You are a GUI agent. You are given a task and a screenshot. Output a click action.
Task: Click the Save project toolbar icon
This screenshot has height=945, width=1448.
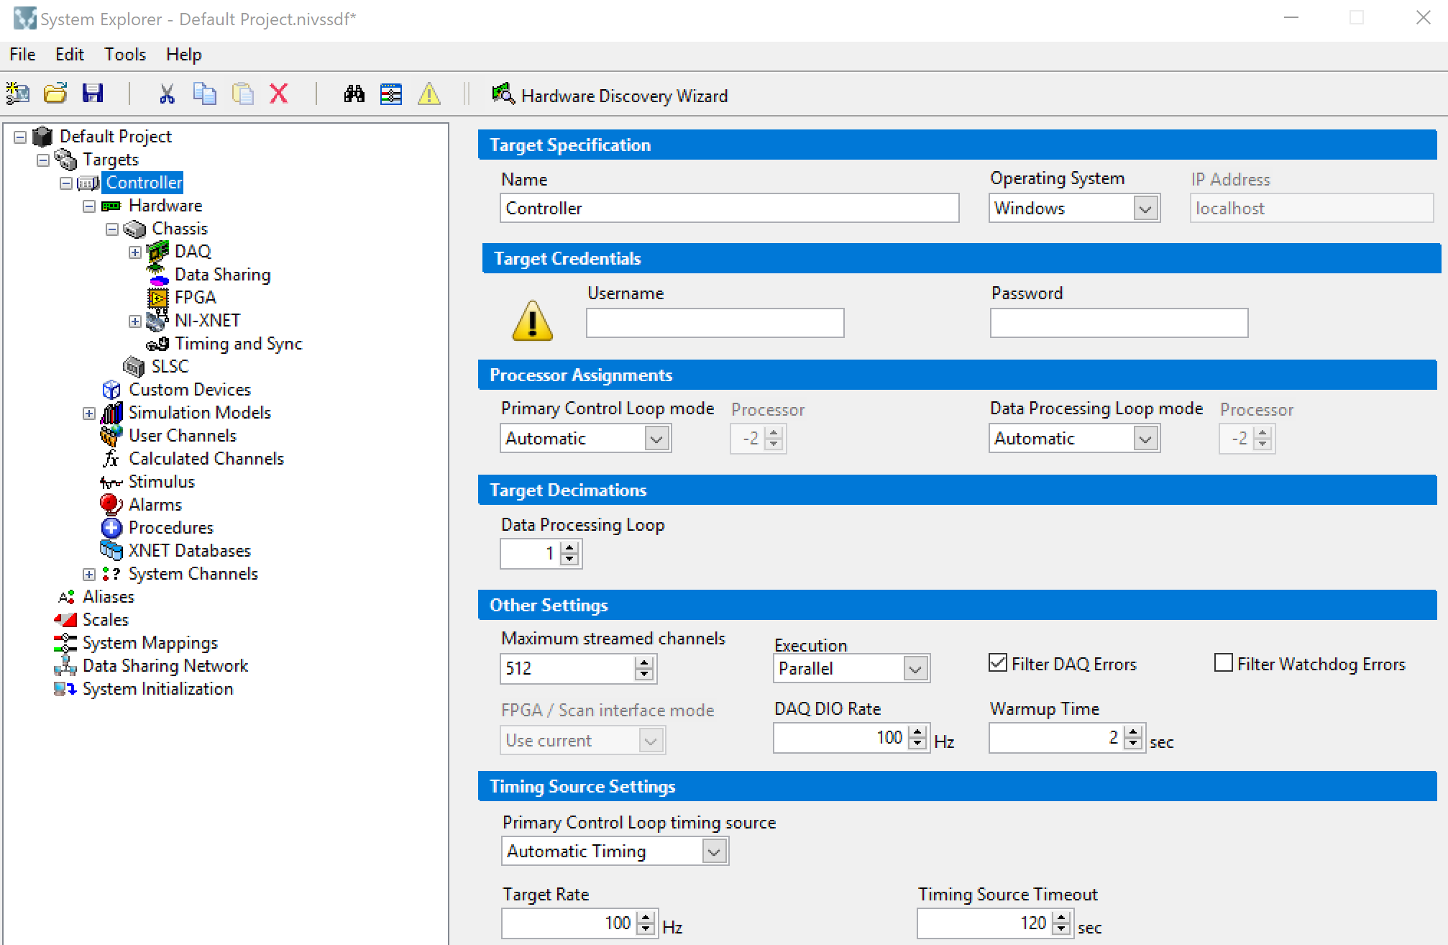tap(93, 93)
